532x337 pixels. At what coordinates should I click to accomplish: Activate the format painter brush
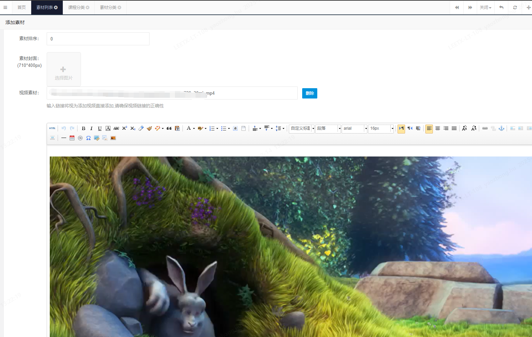coord(149,128)
